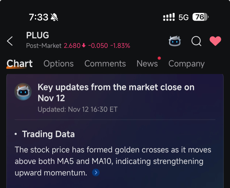Go to the News tab

(x=147, y=64)
